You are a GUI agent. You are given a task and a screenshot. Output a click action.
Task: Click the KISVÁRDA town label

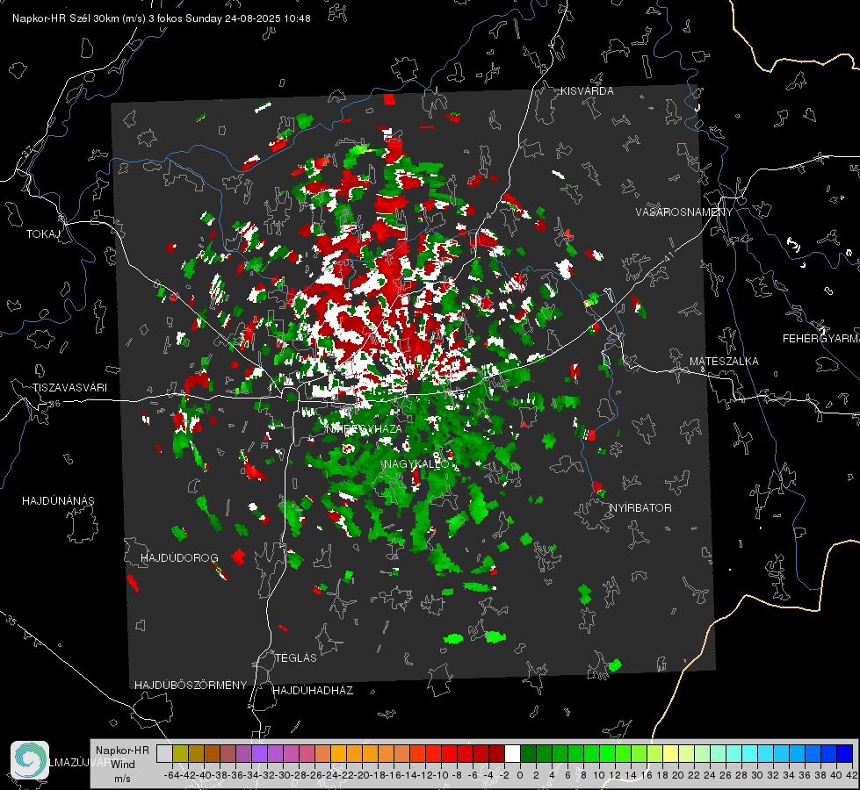[587, 91]
